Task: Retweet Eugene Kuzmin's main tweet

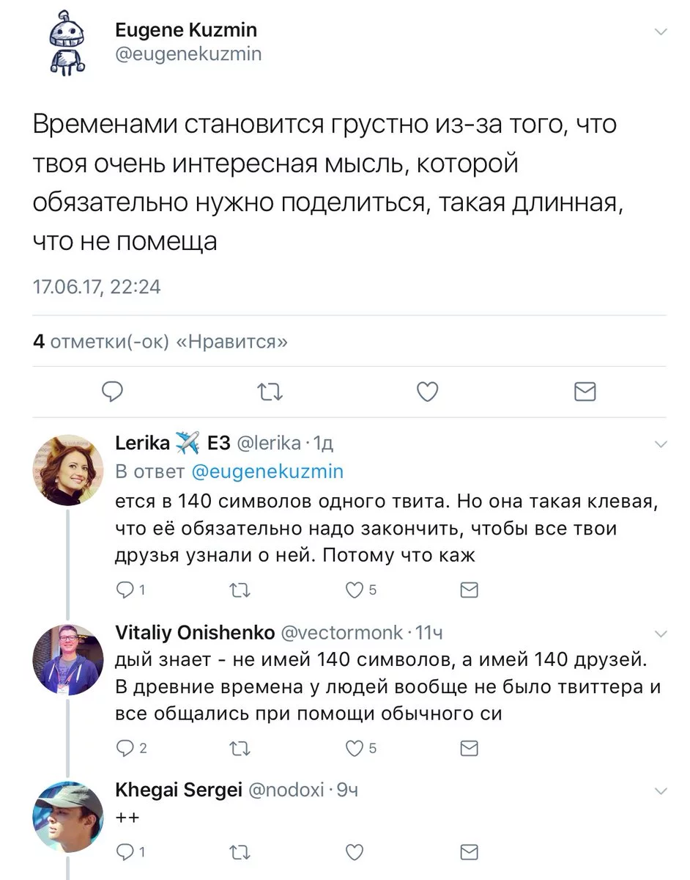Action: 271,392
